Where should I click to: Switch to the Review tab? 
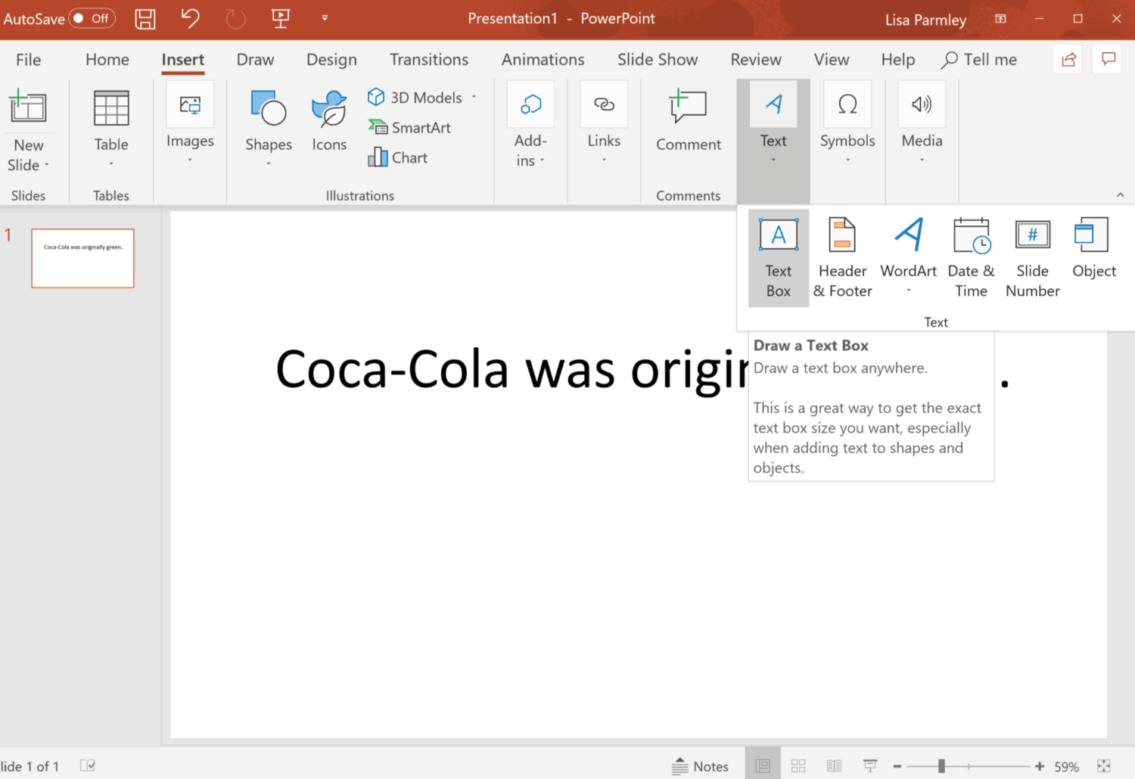[756, 60]
